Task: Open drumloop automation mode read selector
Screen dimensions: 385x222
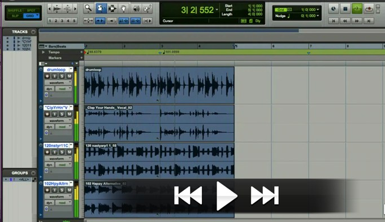Action: (x=64, y=89)
